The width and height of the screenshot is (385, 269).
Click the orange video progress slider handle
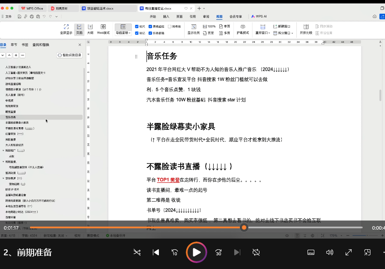coord(244,227)
